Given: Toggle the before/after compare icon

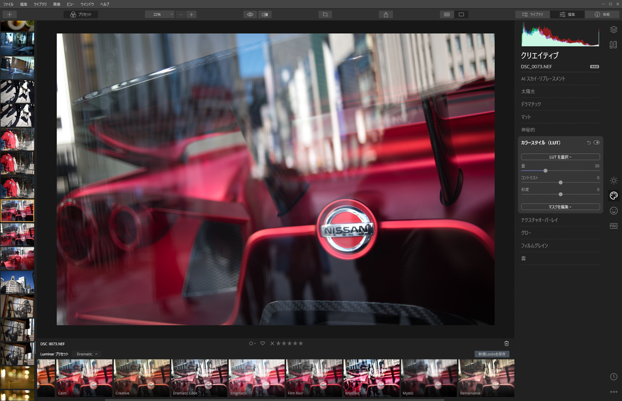Looking at the screenshot, I should [265, 15].
